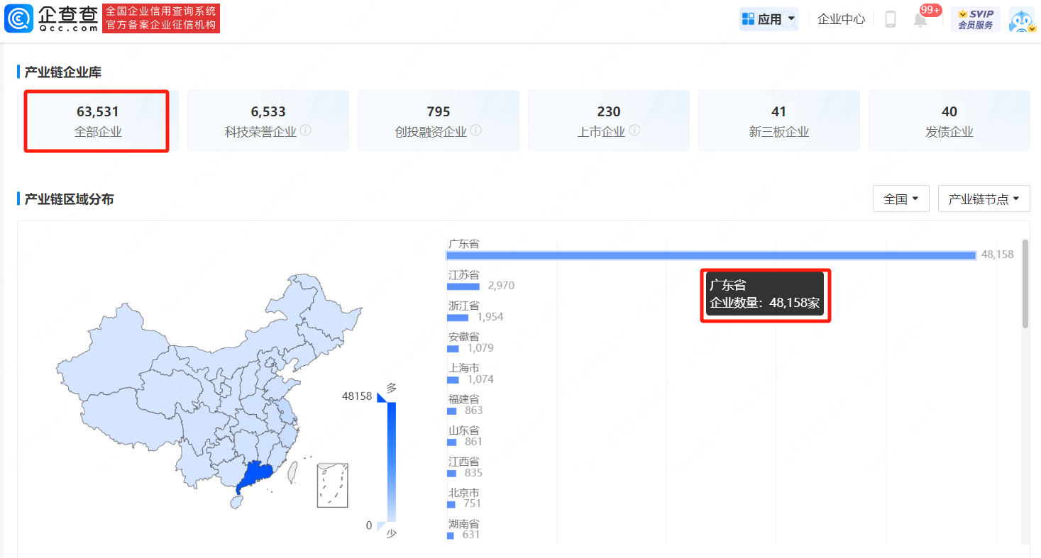Go to 企业中心
Screen dimensions: 1041x558
[x=841, y=19]
